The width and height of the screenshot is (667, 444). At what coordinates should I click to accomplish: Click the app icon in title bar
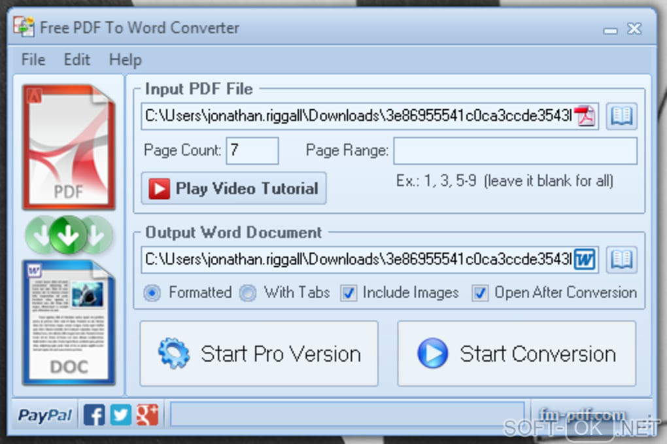coord(24,26)
